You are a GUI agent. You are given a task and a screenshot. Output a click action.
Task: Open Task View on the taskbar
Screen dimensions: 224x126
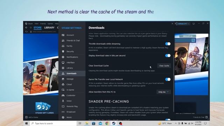pyautogui.click(x=80, y=123)
